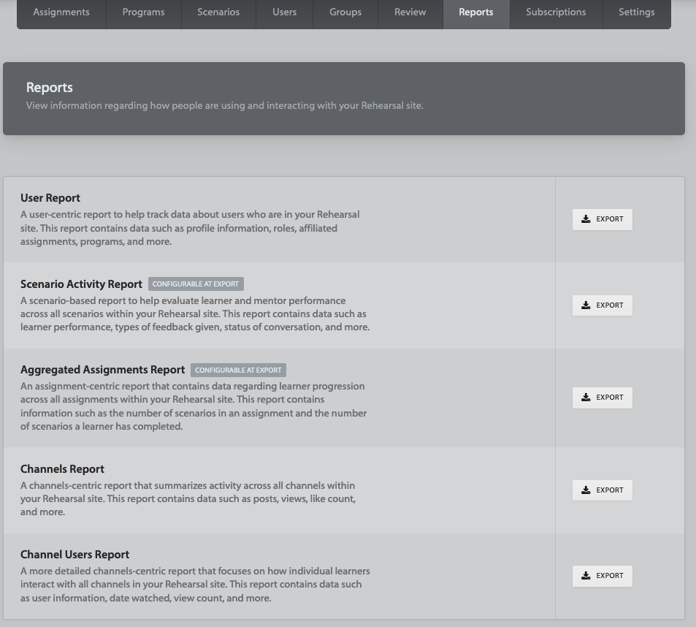View the Subscriptions tab
Viewport: 696px width, 627px height.
pos(556,12)
